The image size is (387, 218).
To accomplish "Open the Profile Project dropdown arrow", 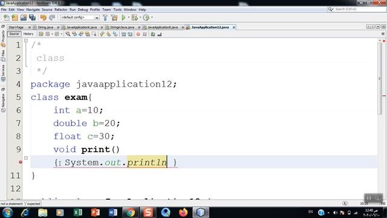I will (152, 18).
